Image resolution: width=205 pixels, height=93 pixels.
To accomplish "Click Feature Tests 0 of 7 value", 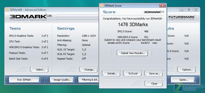I will (45, 53).
